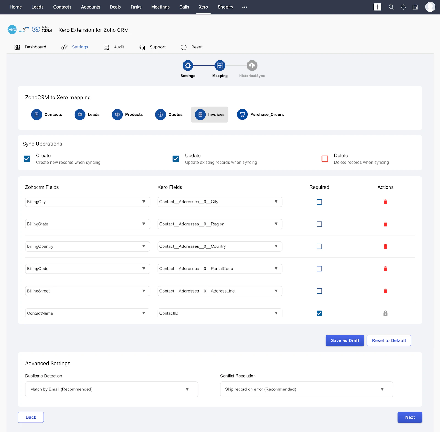Image resolution: width=440 pixels, height=432 pixels.
Task: Switch to the Invoices mapping tab
Action: click(x=210, y=114)
